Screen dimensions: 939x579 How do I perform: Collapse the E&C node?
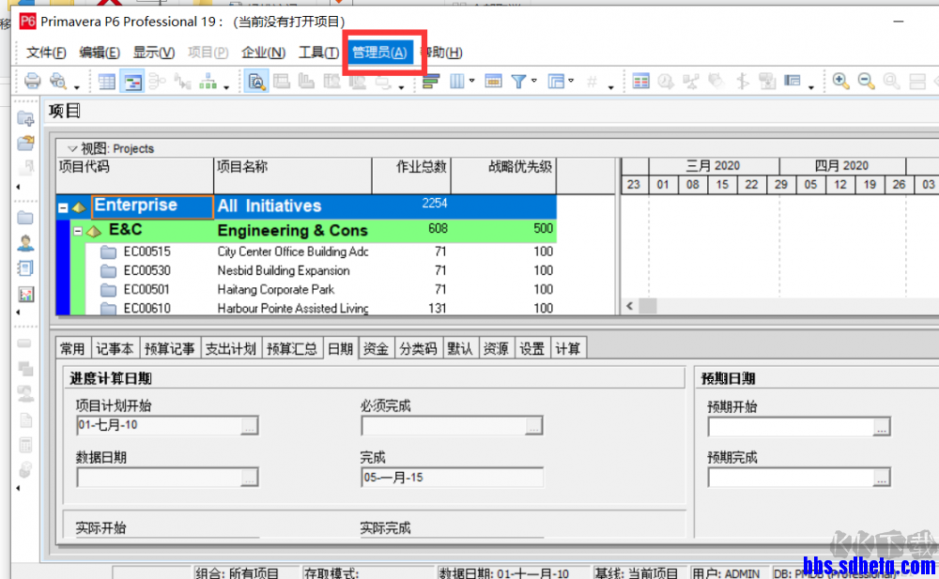click(78, 231)
